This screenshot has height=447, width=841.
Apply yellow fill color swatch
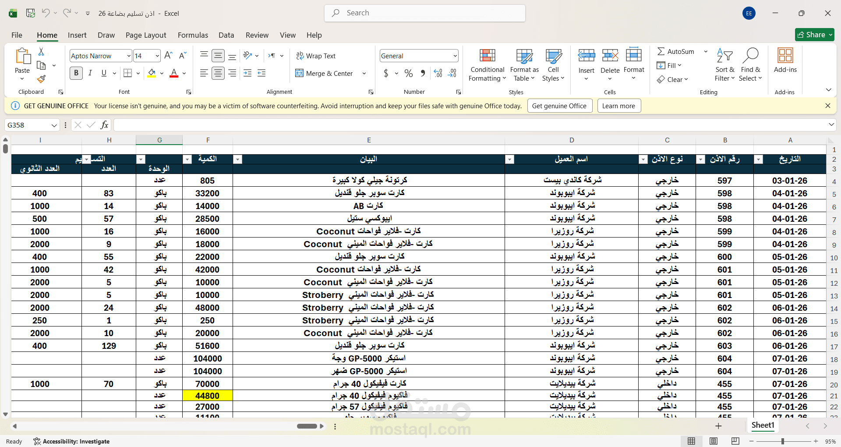tap(152, 73)
